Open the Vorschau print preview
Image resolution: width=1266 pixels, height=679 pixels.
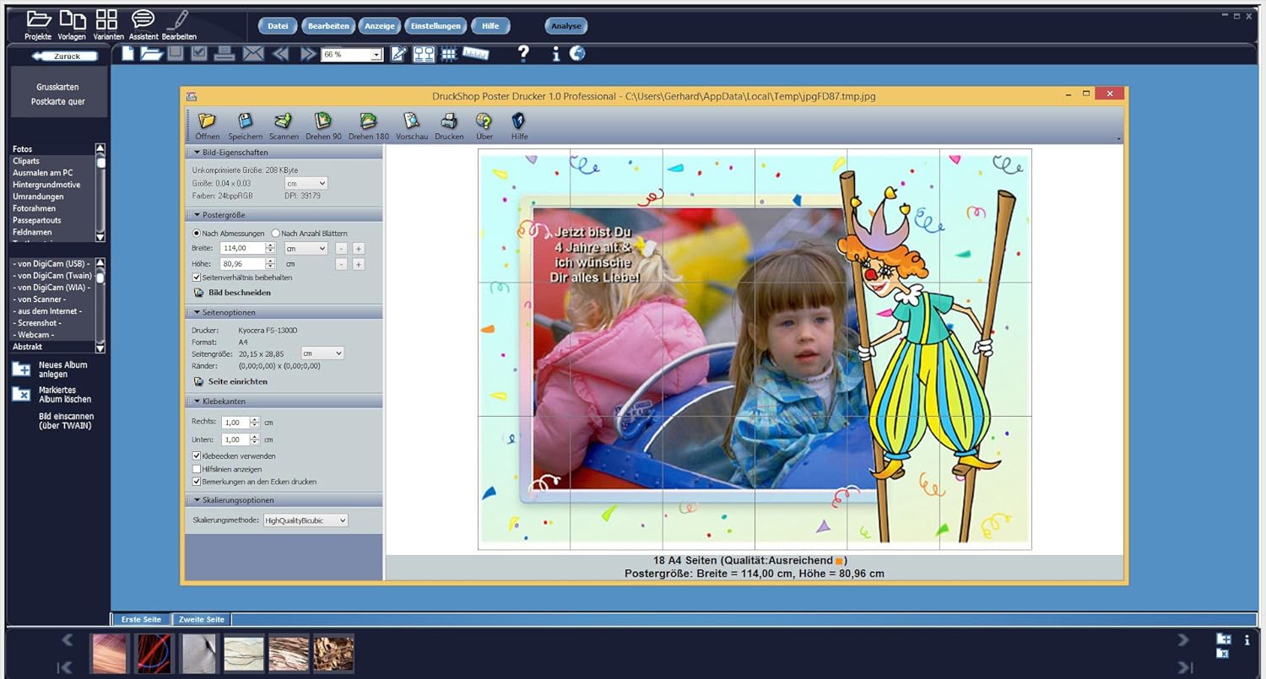coord(412,122)
